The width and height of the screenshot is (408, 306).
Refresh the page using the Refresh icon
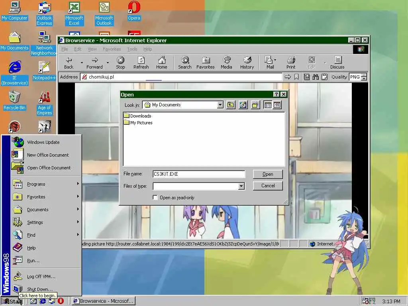(141, 63)
